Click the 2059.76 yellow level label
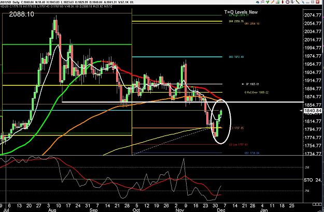Viewport: 324px width, 212px height. 236,21
